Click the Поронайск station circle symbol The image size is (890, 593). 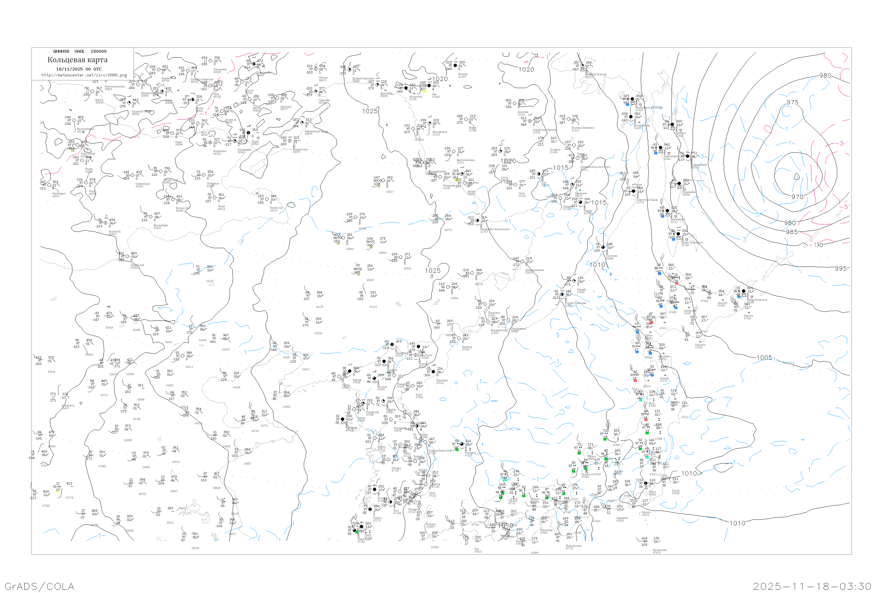[679, 184]
